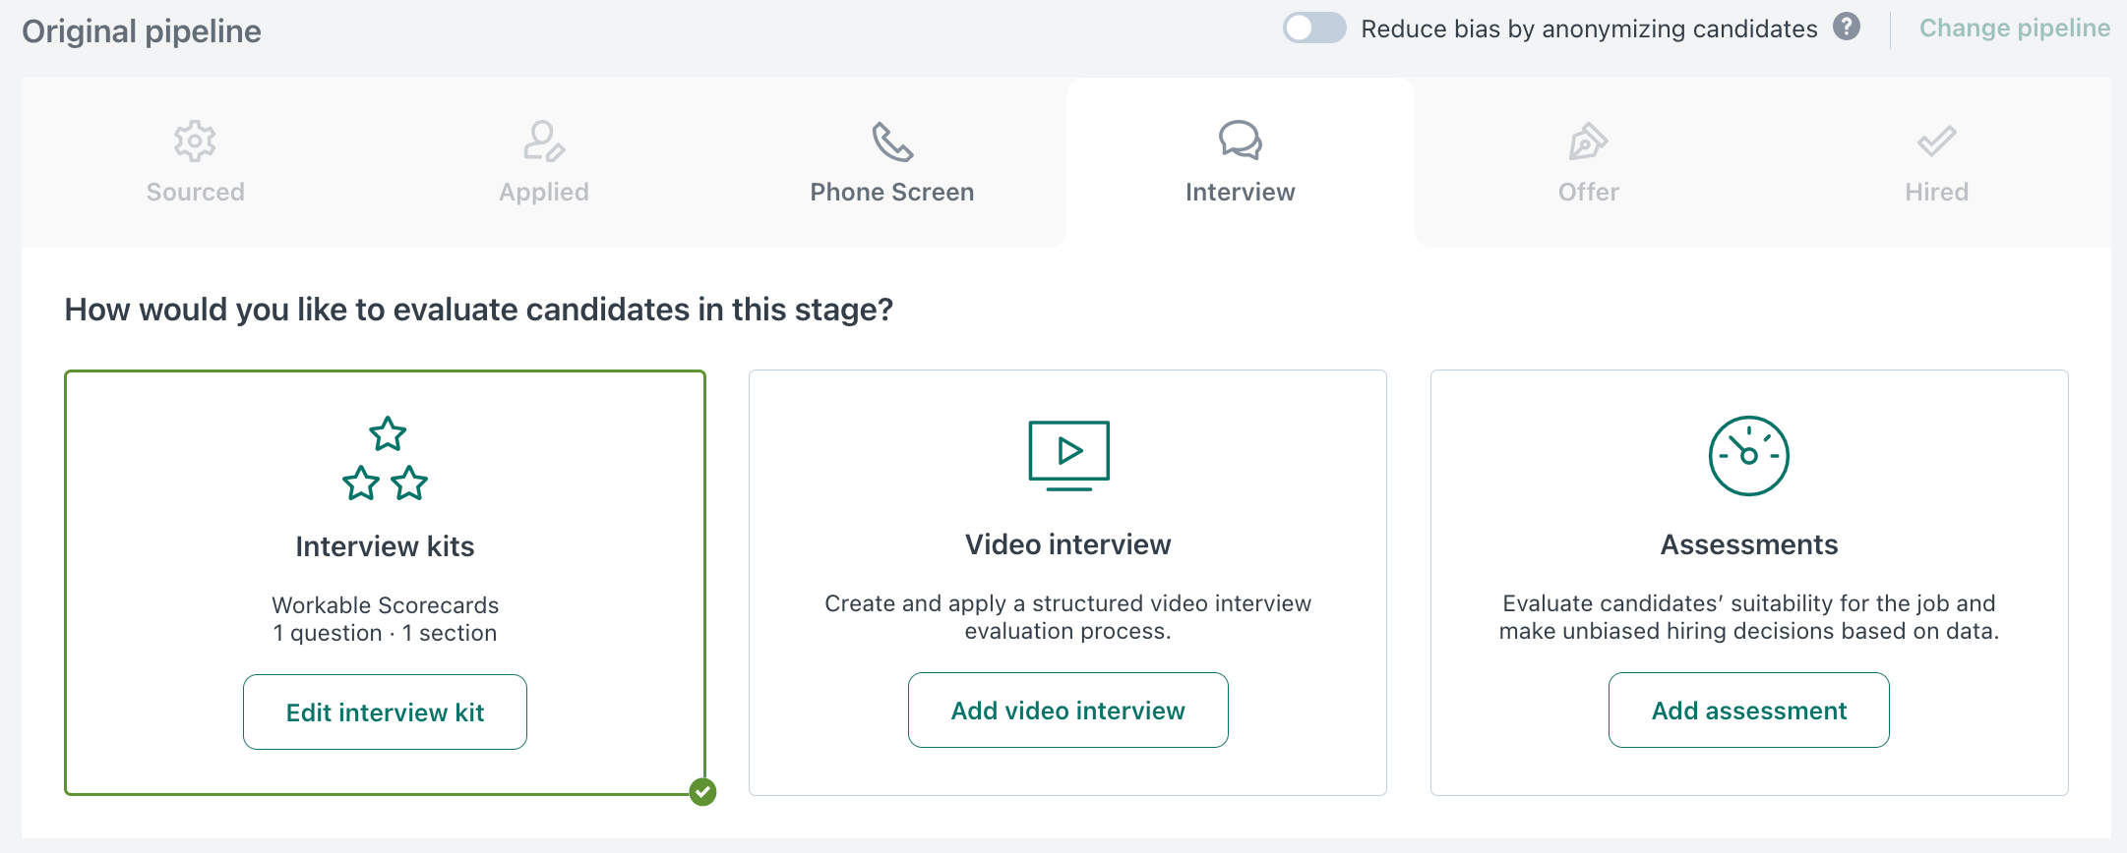2127x853 pixels.
Task: Click the green selected checkmark badge
Action: point(702,791)
